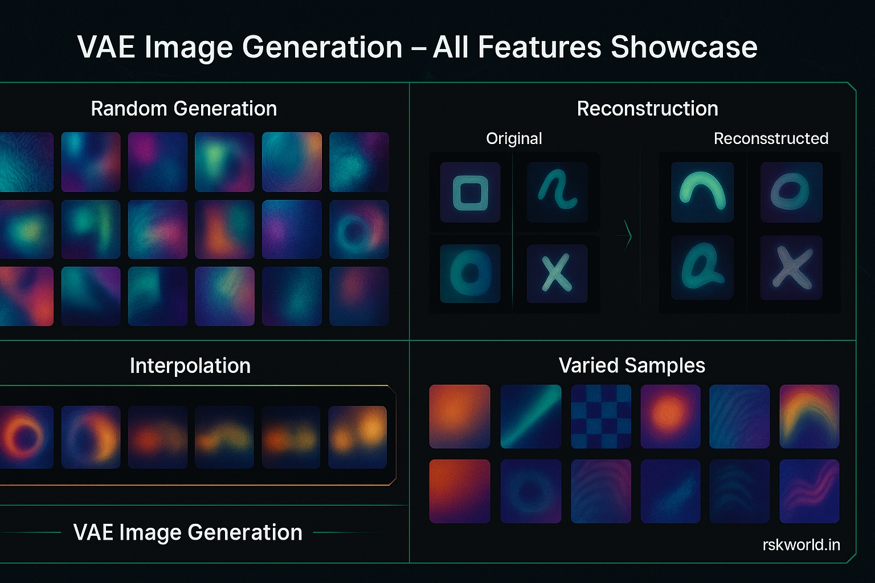Select the purple ring thumbnail under Random Generation
This screenshot has height=583, width=875.
point(359,229)
